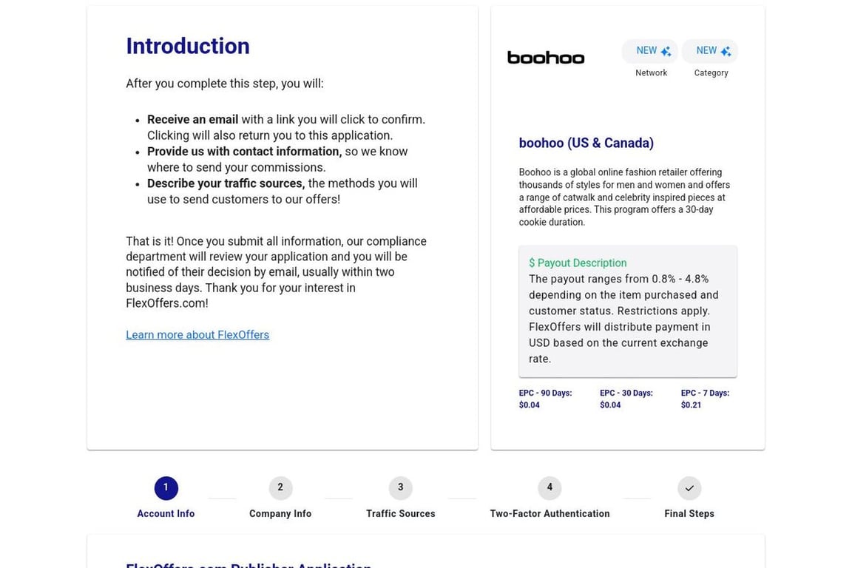
Task: Click 'Provide us with contact information' text
Action: [245, 152]
